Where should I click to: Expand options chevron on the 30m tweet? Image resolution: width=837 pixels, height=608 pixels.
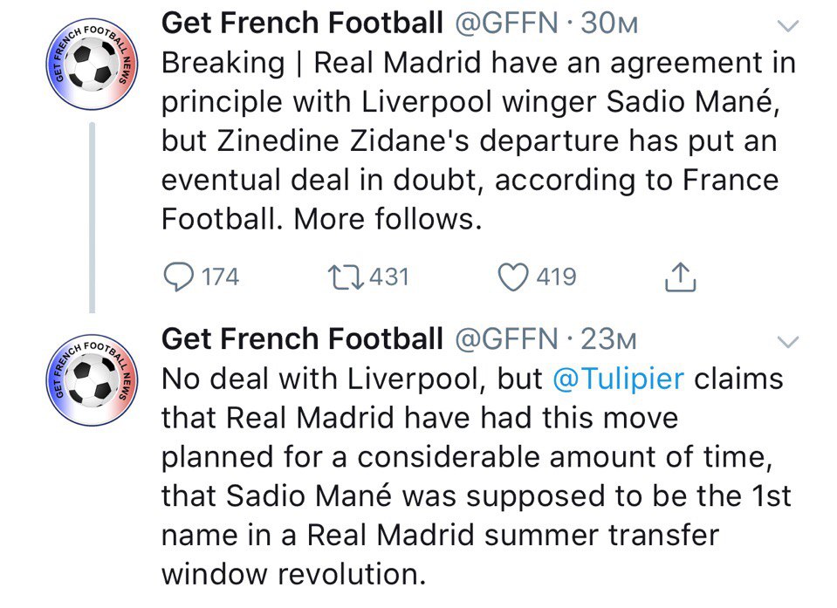(x=787, y=25)
